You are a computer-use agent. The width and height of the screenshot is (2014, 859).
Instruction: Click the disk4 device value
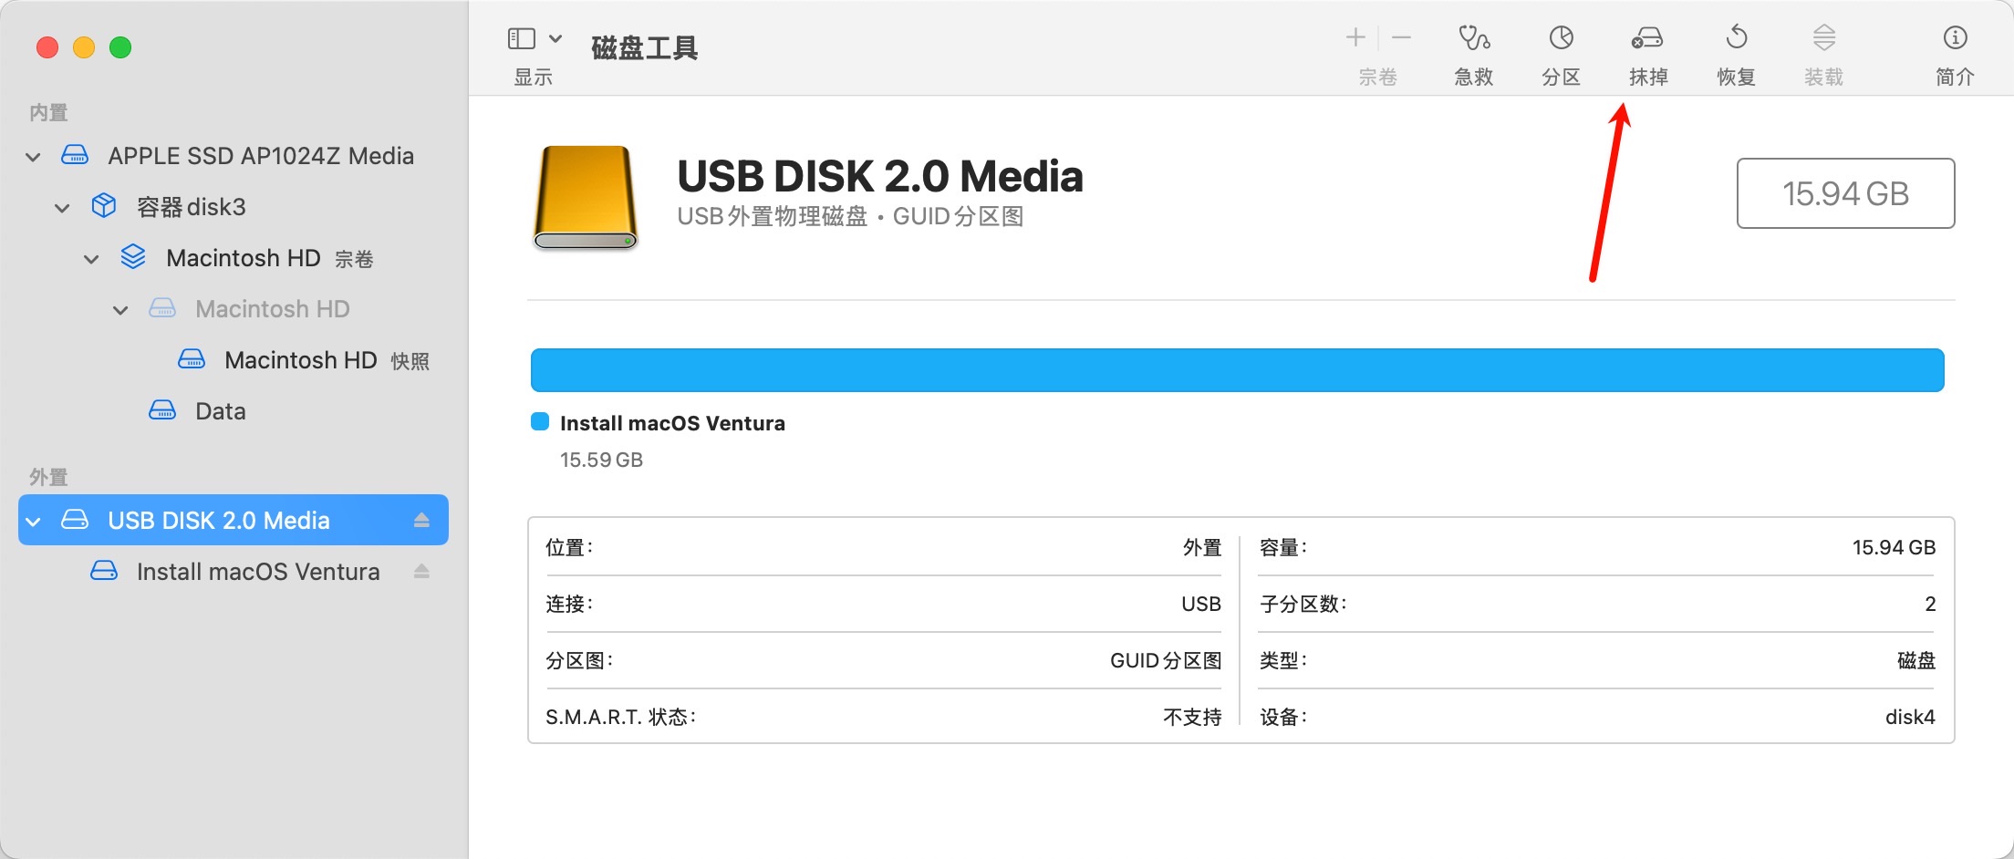point(1910,717)
